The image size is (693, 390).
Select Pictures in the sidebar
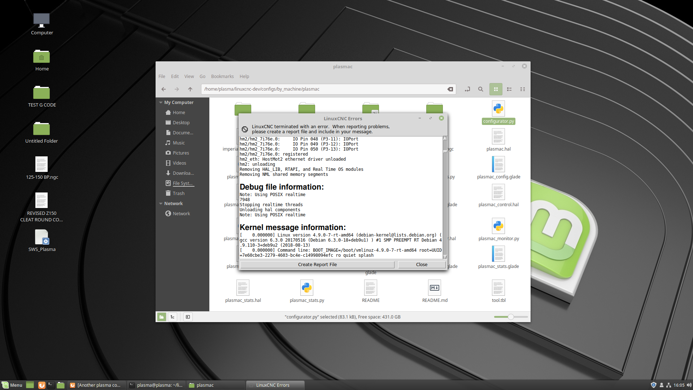180,153
